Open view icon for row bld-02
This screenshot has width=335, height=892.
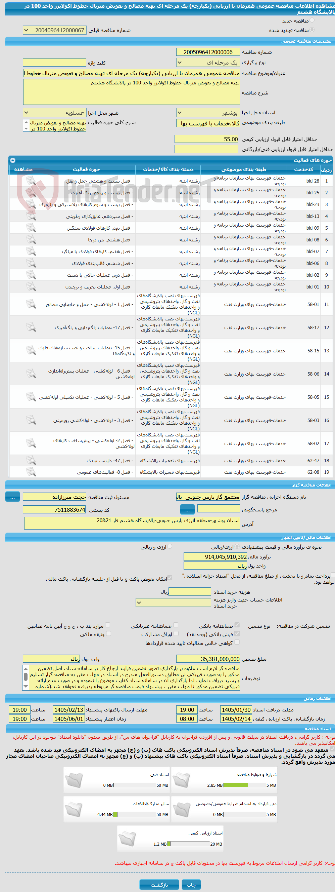[x=31, y=275]
